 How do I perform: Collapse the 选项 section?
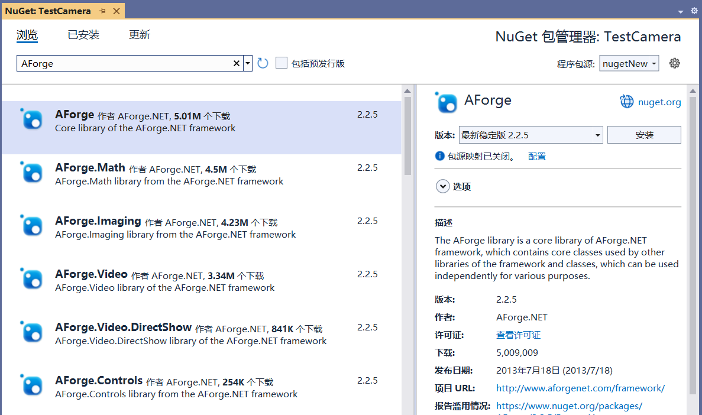442,186
